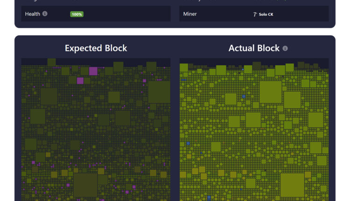Select blue transaction near left edge of Actual Block
The image size is (350, 201).
(188, 144)
